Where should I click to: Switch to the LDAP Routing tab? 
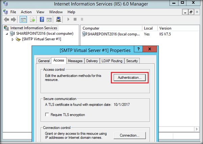coord(112,61)
